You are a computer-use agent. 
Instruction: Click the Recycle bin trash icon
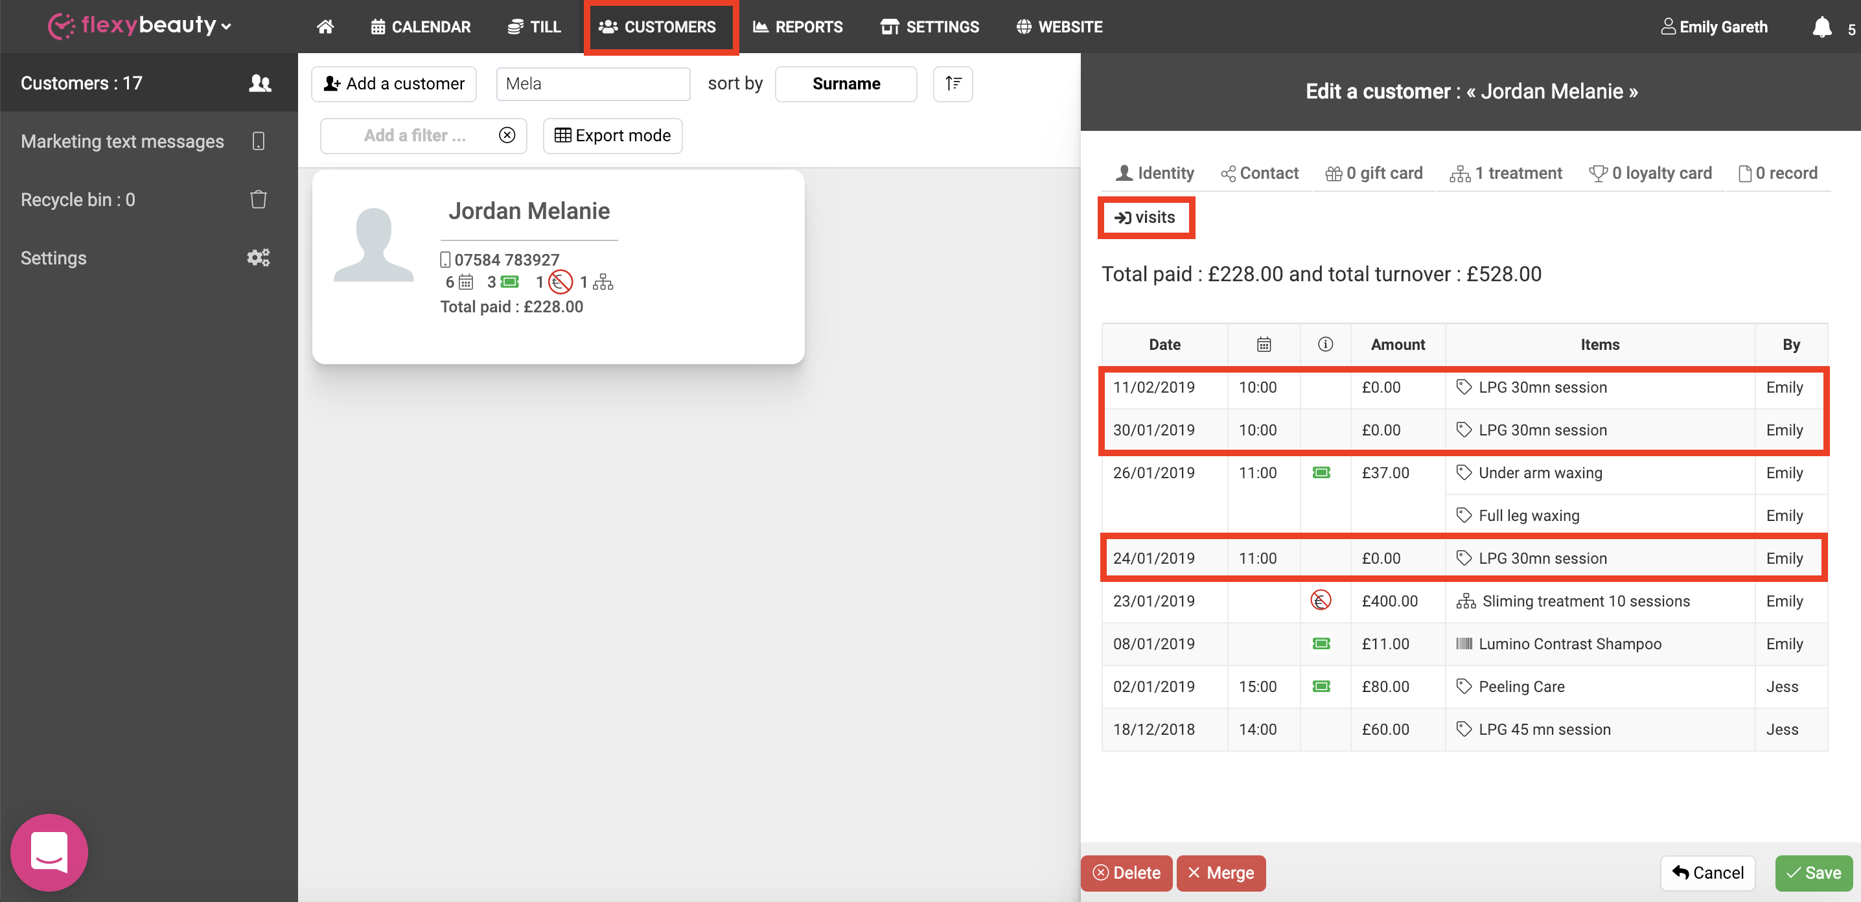click(258, 200)
